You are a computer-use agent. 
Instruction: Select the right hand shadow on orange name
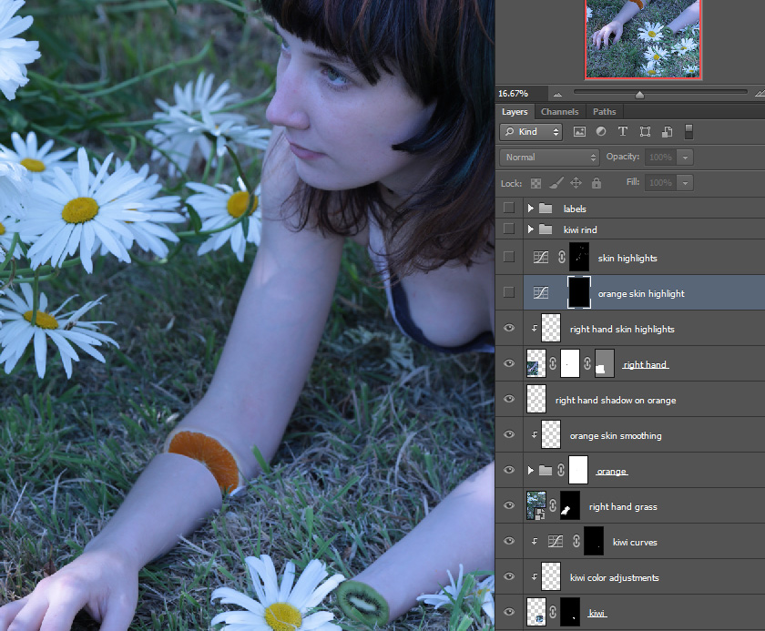click(x=616, y=400)
